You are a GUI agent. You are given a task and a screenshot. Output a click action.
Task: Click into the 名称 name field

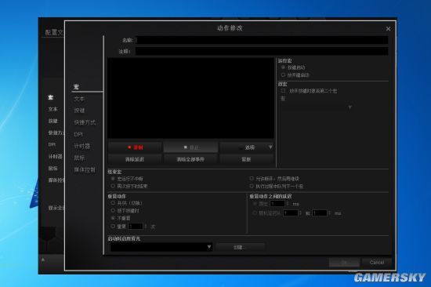pyautogui.click(x=262, y=40)
